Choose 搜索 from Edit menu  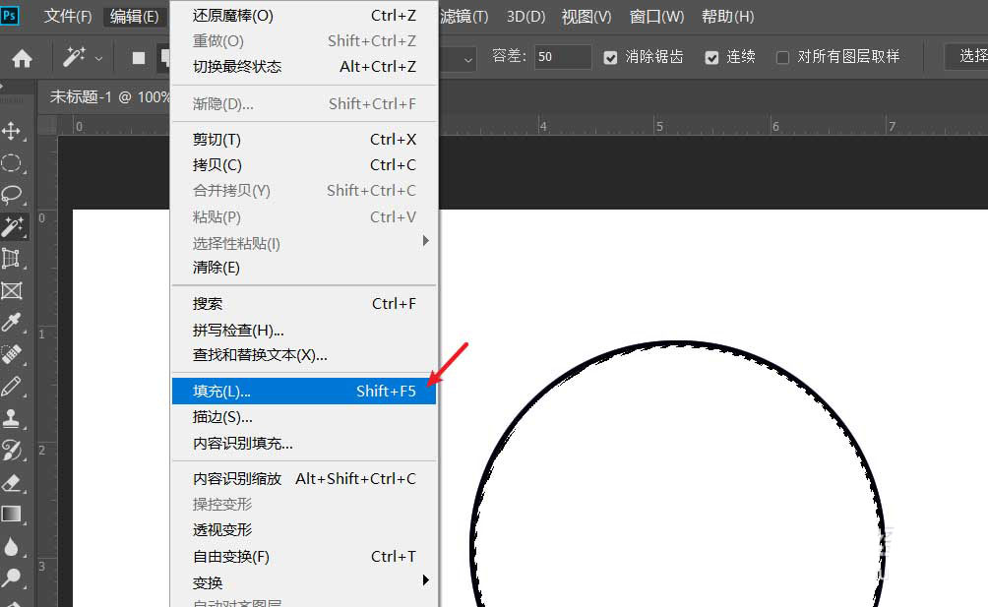click(x=304, y=303)
